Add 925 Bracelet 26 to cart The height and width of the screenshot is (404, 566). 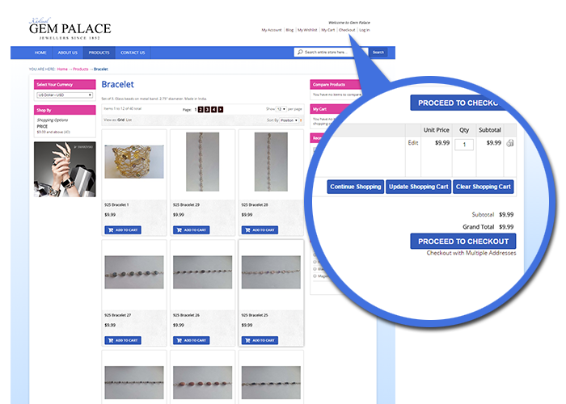coord(192,340)
